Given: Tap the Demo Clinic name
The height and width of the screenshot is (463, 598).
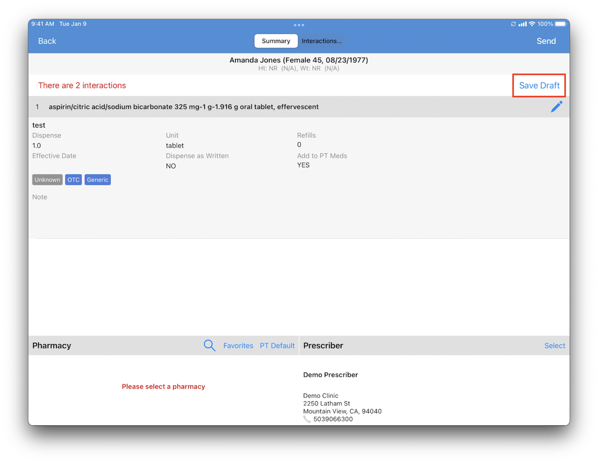Looking at the screenshot, I should [x=320, y=396].
